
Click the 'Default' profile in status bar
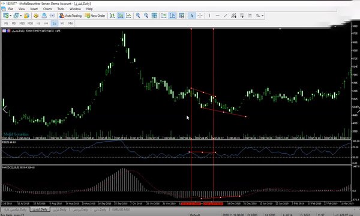tap(195, 215)
